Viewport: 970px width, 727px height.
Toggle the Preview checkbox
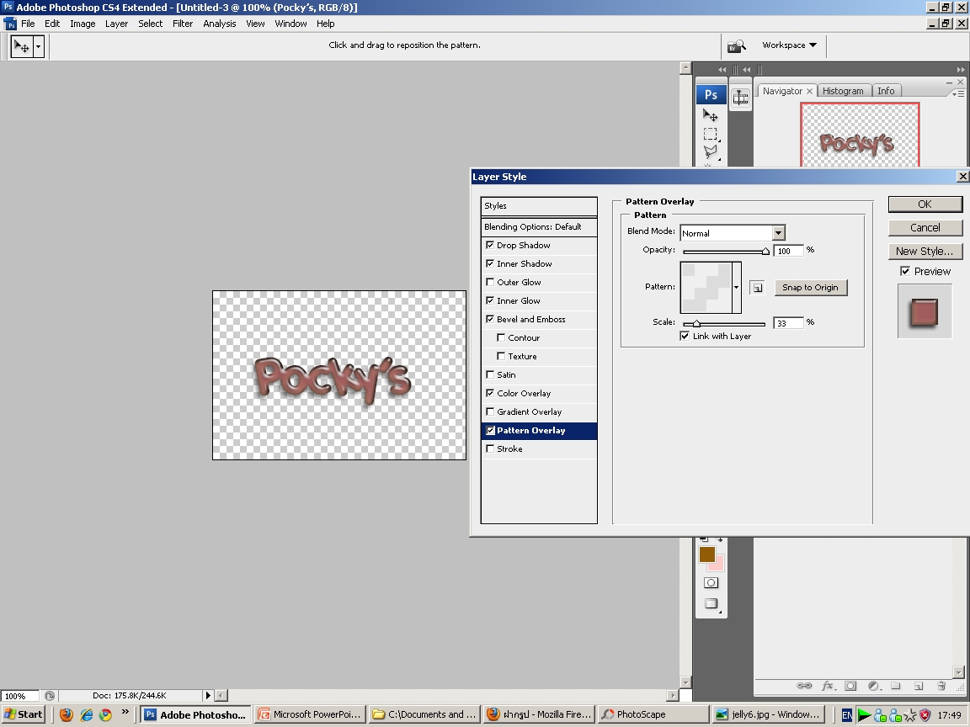coord(905,272)
